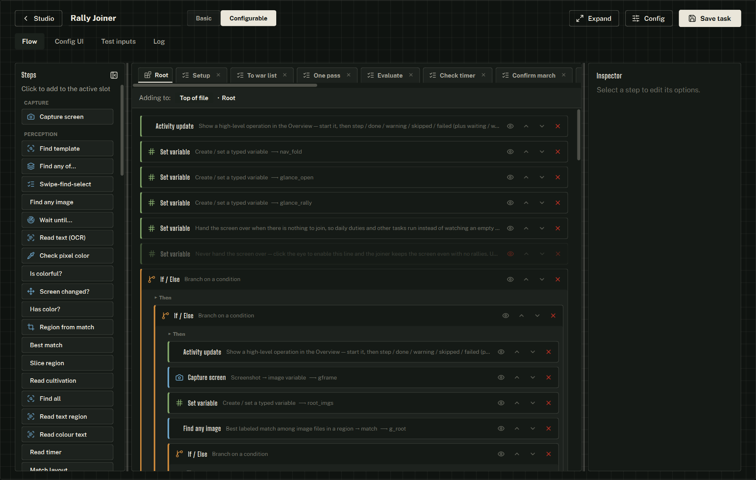Delete the top Activity update step
Screen dimensions: 756x480
tap(558, 126)
